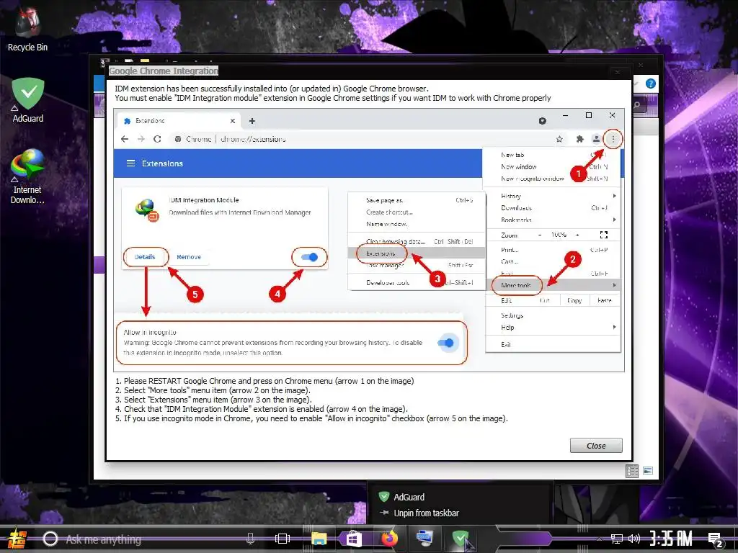
Task: Click the 3:35 AM clock
Action: click(671, 539)
